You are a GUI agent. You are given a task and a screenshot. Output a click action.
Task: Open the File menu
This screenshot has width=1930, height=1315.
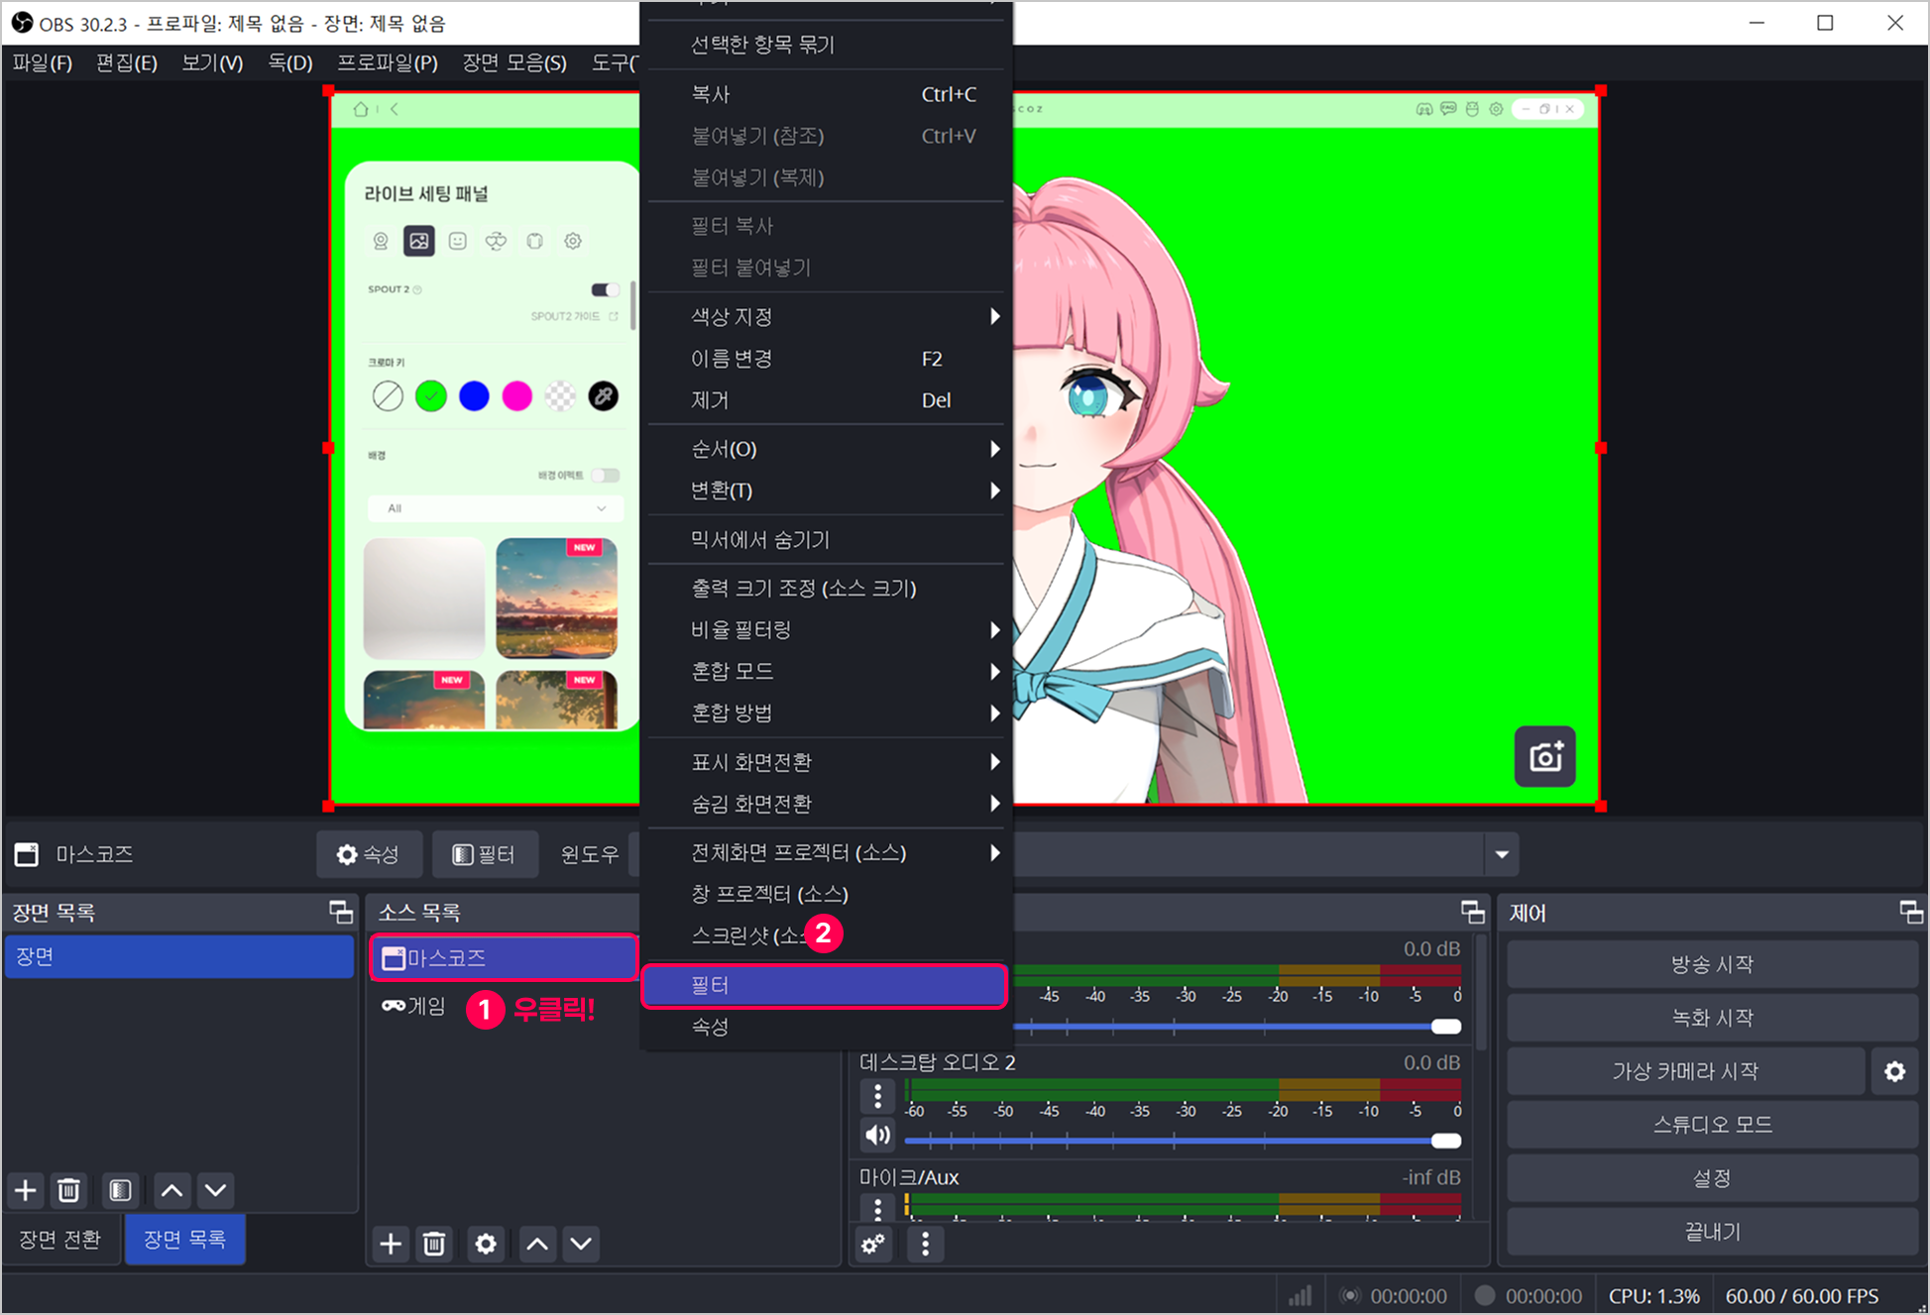point(42,62)
